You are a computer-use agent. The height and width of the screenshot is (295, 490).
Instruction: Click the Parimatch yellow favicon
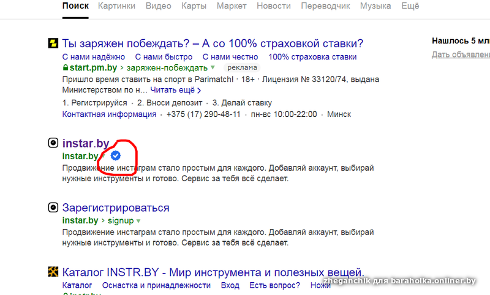click(53, 43)
